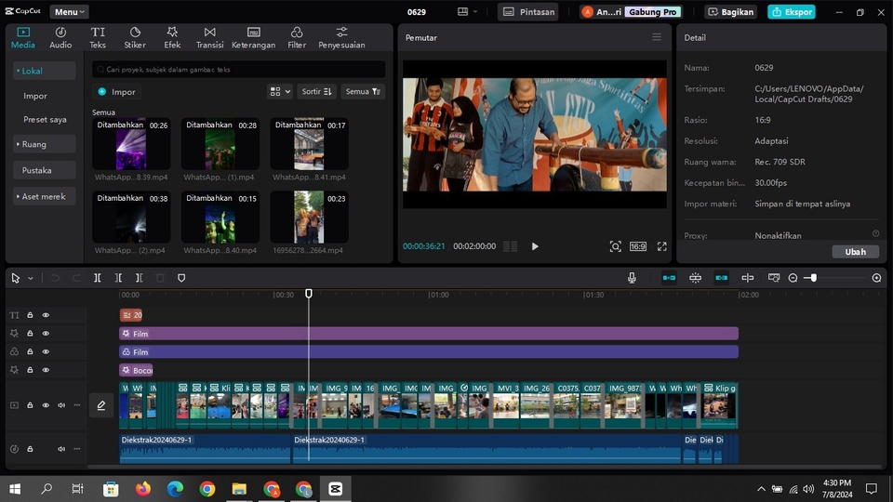
Task: Open the selection tool mode dropdown arrow
Action: coord(31,278)
